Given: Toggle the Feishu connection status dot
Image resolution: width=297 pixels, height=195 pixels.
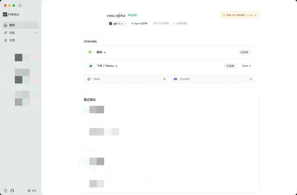Looking at the screenshot, I should tap(116, 66).
